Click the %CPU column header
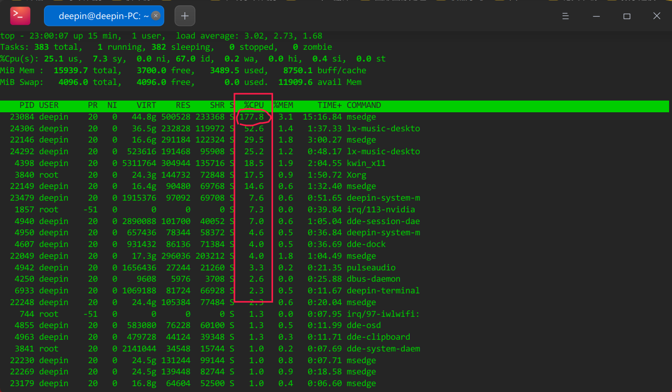The height and width of the screenshot is (392, 672). click(254, 105)
